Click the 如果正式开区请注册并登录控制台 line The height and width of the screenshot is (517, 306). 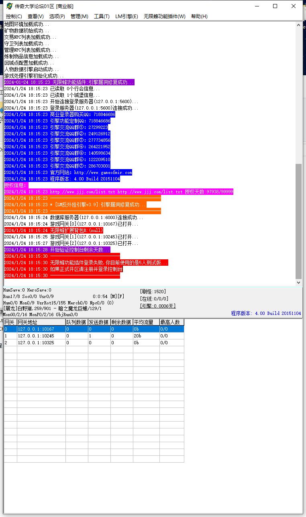click(x=63, y=269)
